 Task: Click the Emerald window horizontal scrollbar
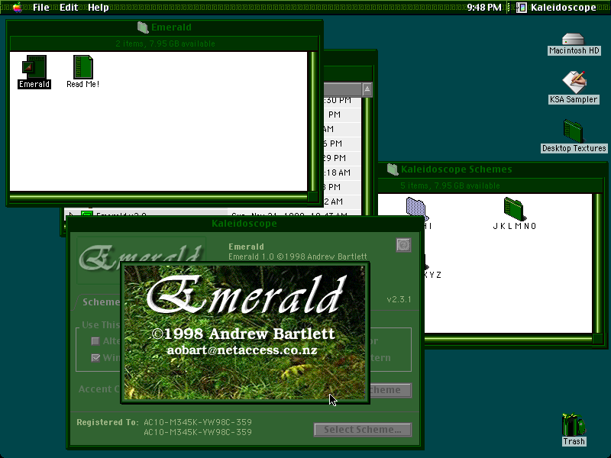[158, 197]
